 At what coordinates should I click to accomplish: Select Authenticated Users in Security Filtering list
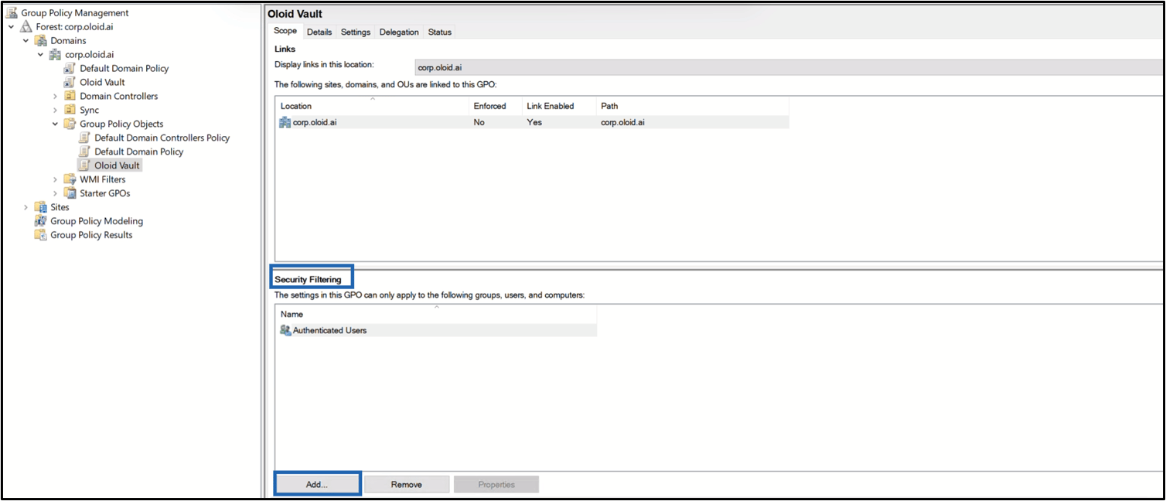(436, 330)
